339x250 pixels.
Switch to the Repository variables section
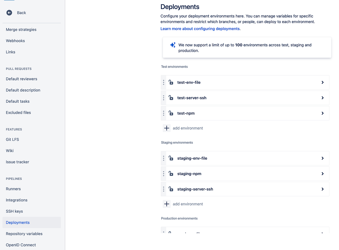tap(24, 234)
